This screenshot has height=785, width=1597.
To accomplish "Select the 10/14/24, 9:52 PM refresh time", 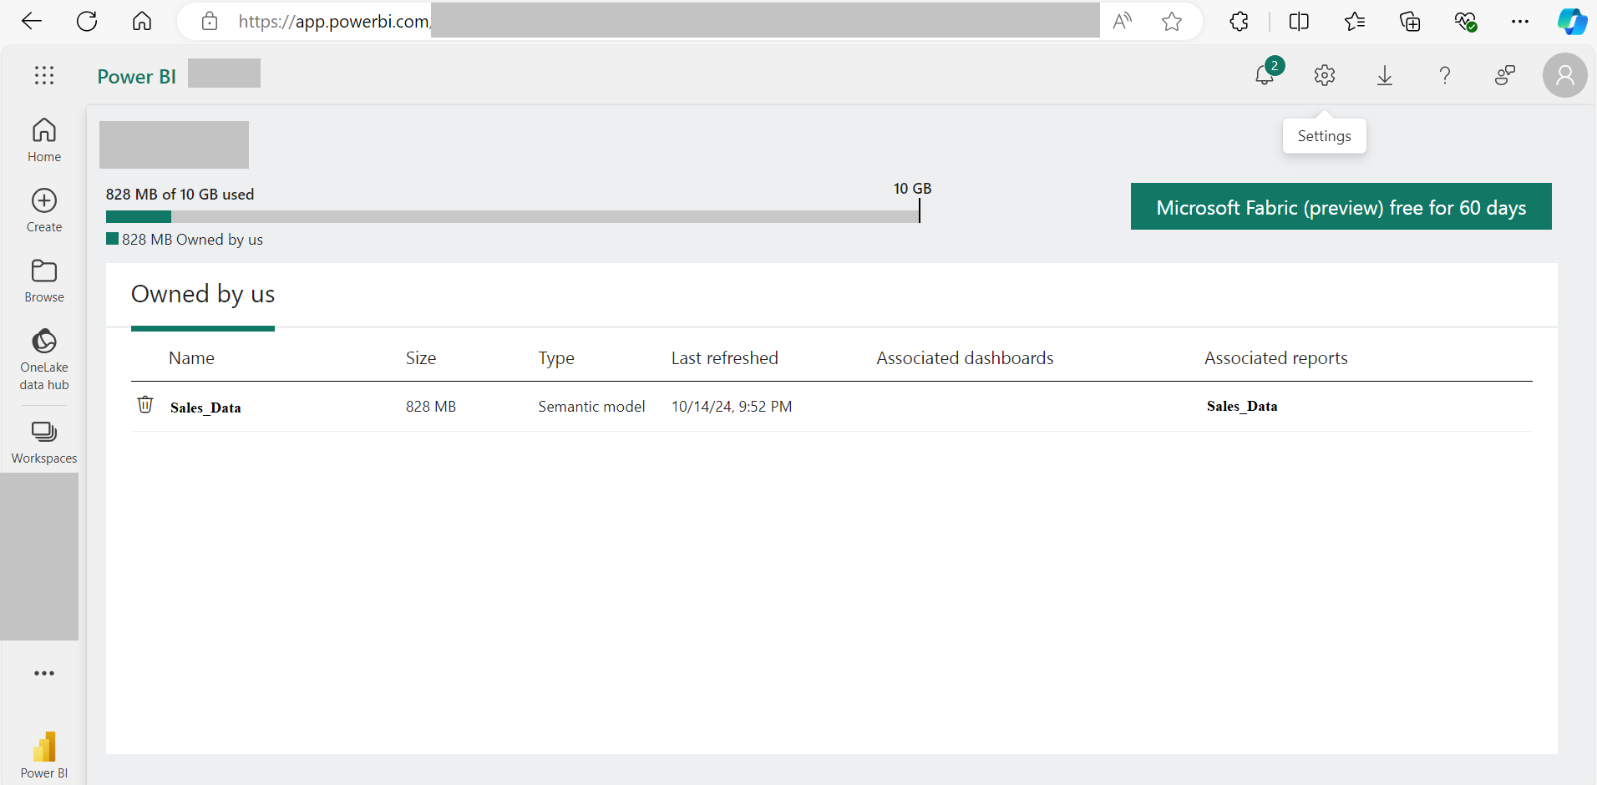I will tap(732, 407).
